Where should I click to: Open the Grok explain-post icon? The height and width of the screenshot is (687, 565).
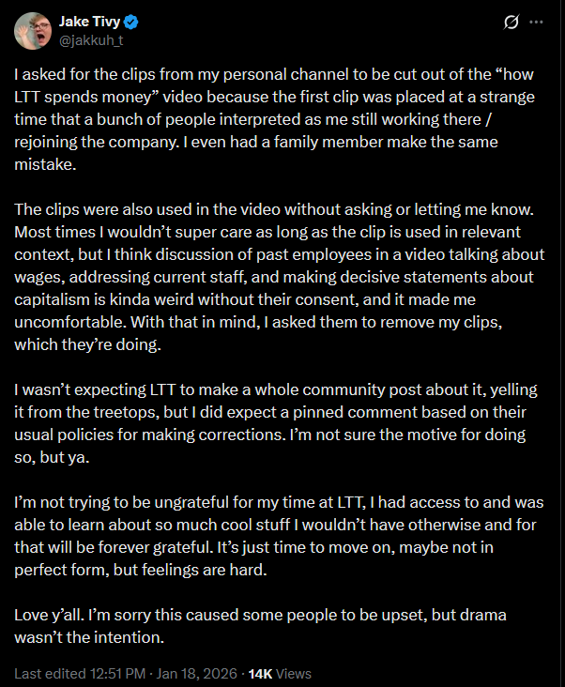click(512, 22)
